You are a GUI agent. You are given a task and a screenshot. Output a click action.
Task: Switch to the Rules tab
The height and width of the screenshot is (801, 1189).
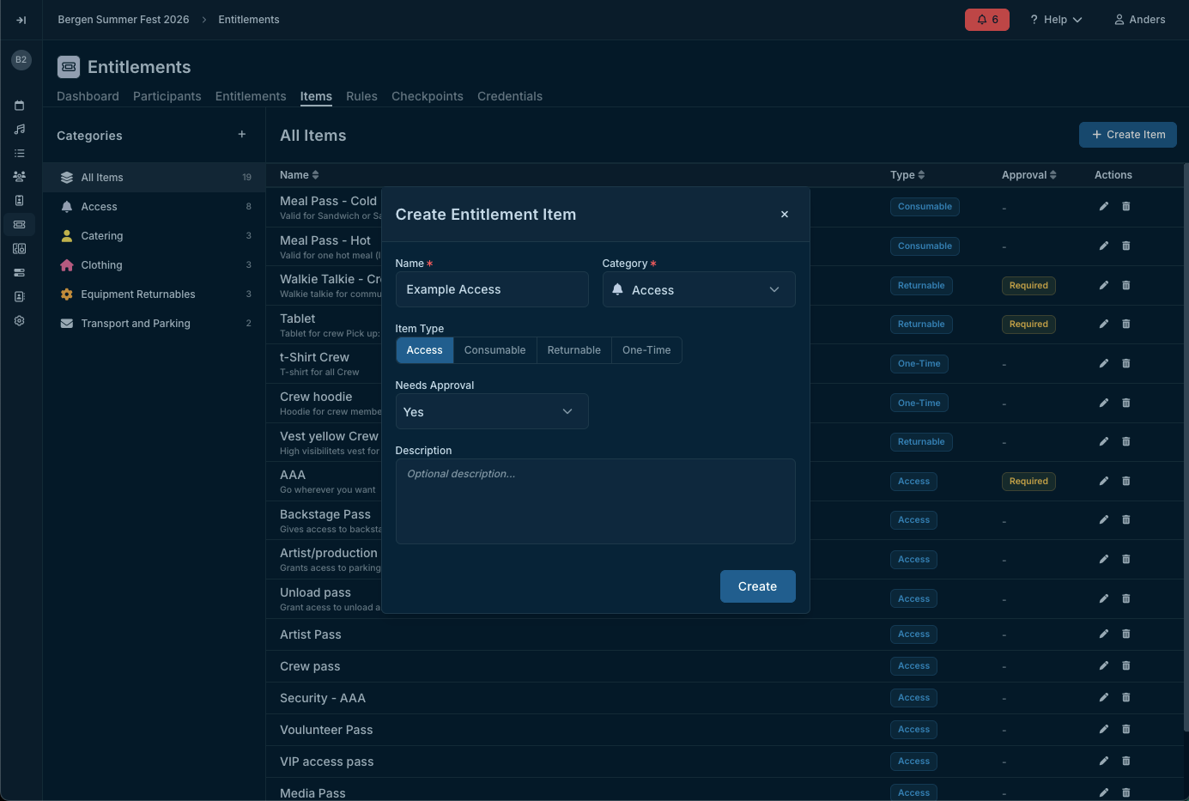361,96
